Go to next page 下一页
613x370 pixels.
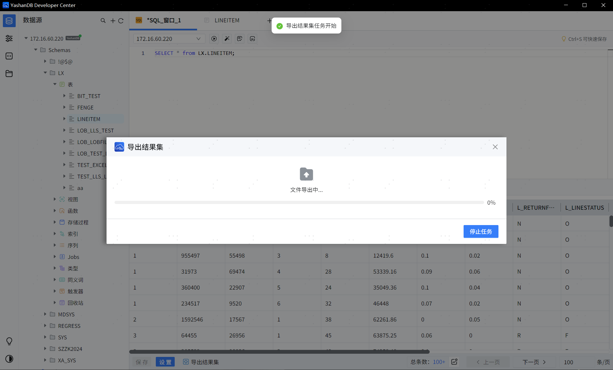pos(534,362)
